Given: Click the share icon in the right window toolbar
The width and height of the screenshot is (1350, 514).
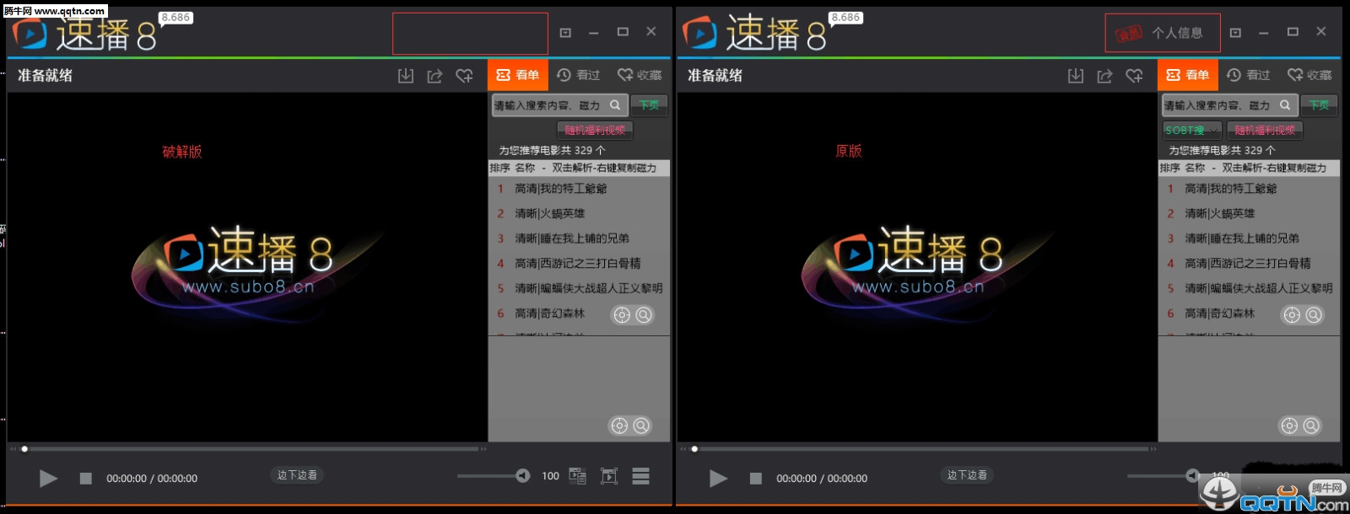Looking at the screenshot, I should [x=1104, y=76].
